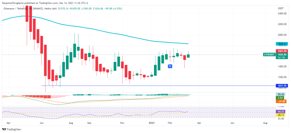Screen dimensions: 291x133
Task: Click the Heikin Ashi chart type text
Action: 50,9
